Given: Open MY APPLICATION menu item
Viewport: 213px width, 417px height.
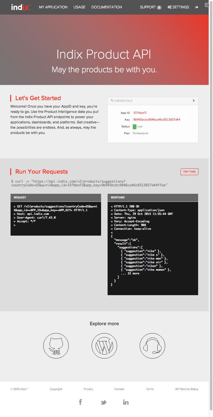Looking at the screenshot, I should pyautogui.click(x=53, y=7).
